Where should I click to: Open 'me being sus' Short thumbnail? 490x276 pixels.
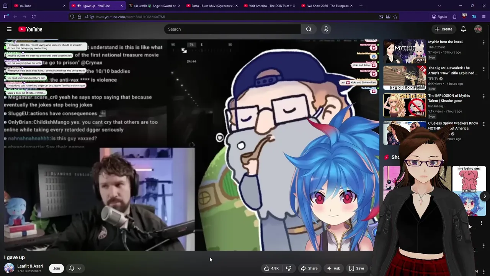[x=469, y=191]
